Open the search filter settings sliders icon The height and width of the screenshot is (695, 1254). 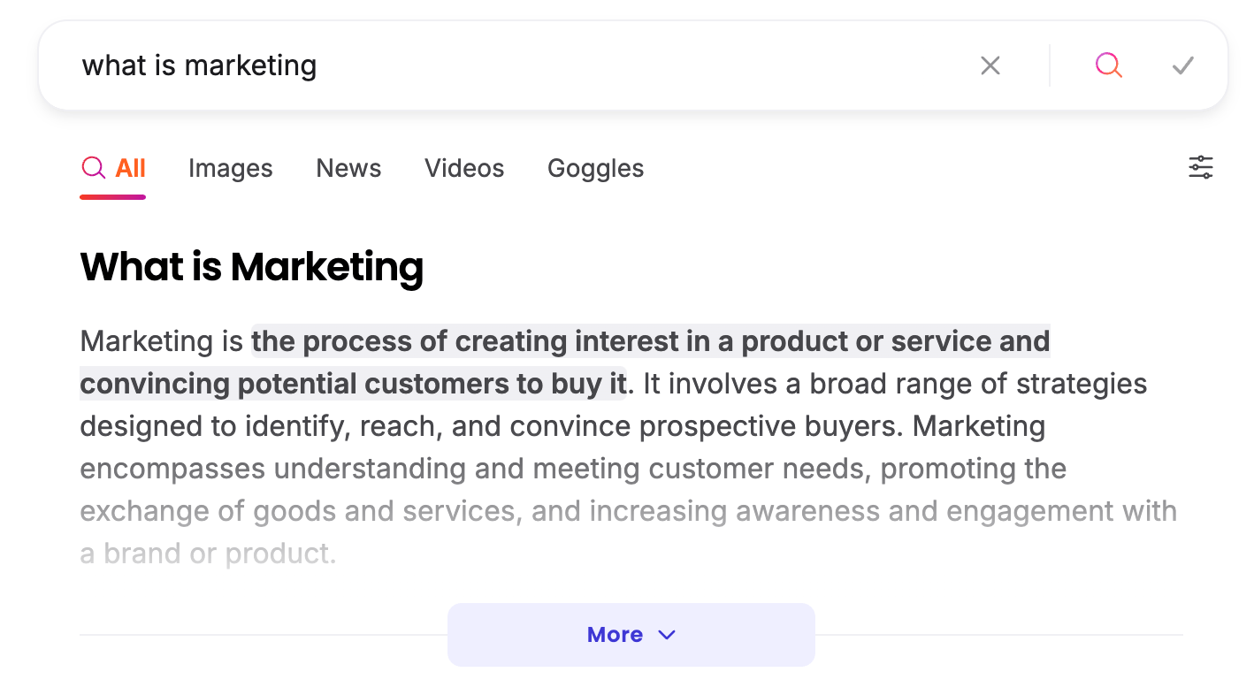[x=1200, y=167]
